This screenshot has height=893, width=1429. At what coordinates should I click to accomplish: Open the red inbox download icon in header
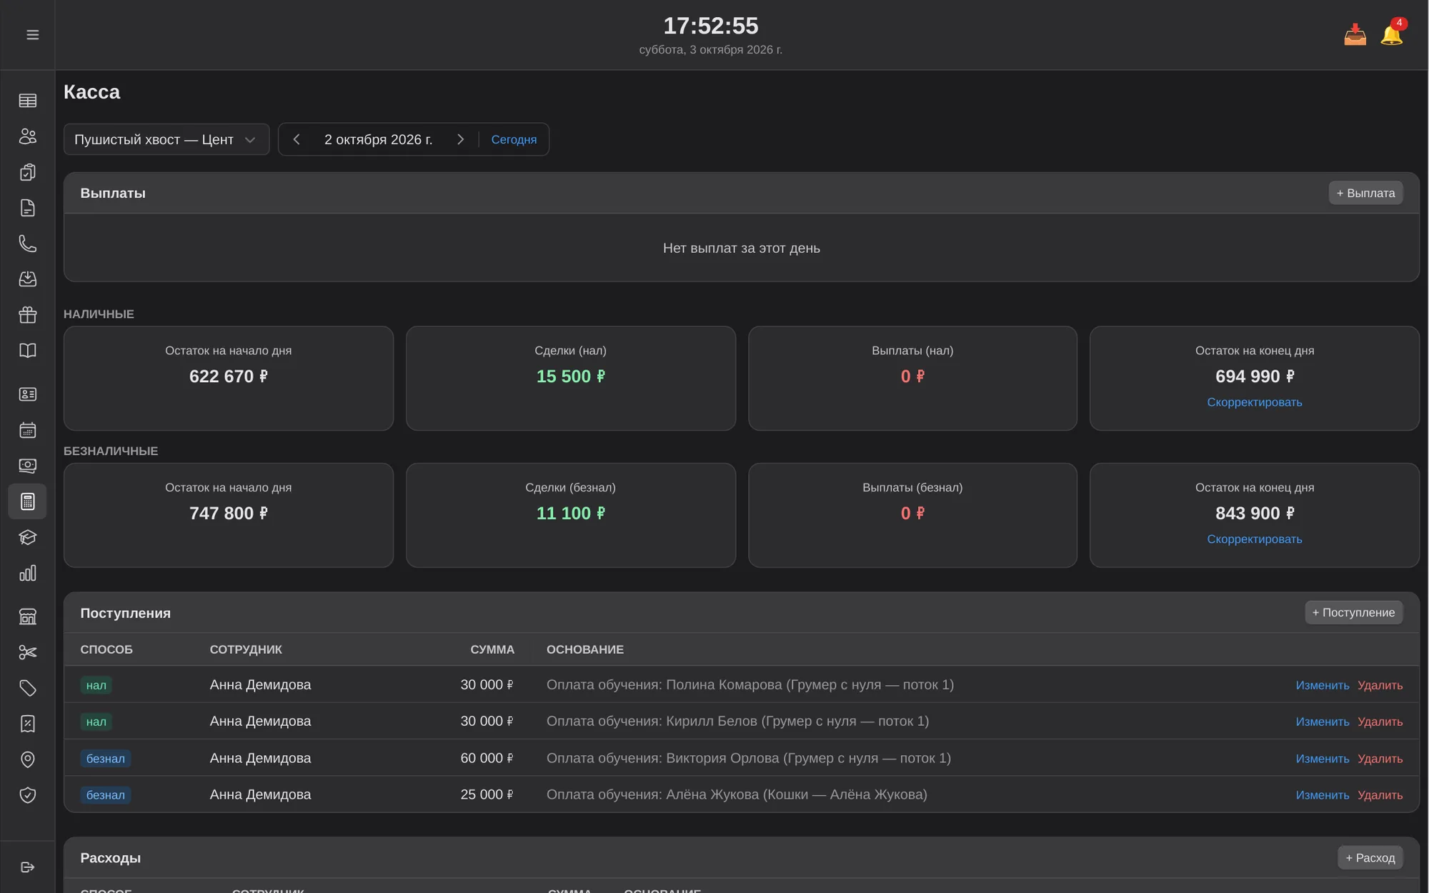tap(1355, 34)
